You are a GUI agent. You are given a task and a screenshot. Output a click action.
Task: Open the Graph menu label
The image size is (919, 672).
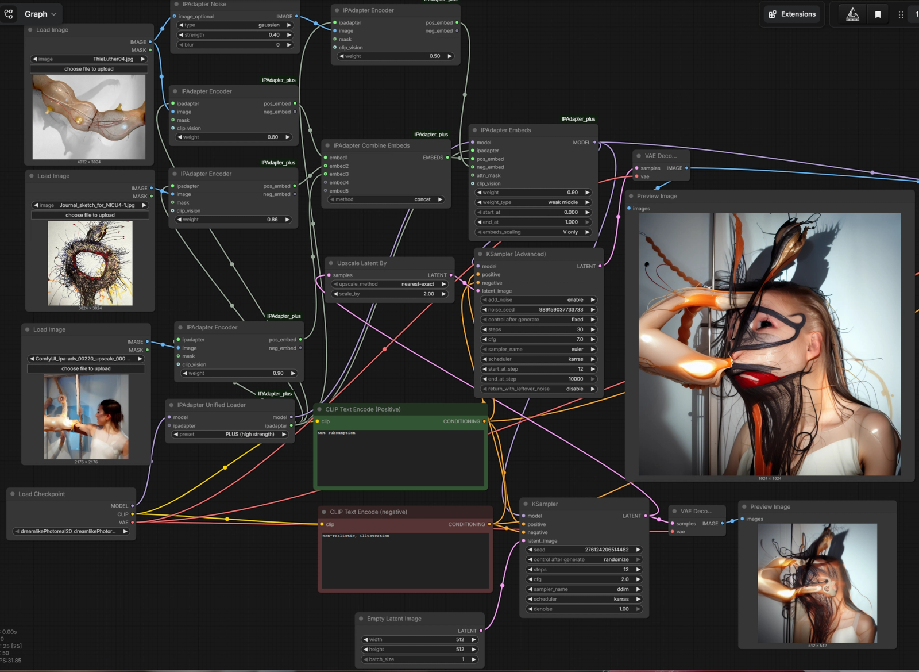(x=36, y=14)
